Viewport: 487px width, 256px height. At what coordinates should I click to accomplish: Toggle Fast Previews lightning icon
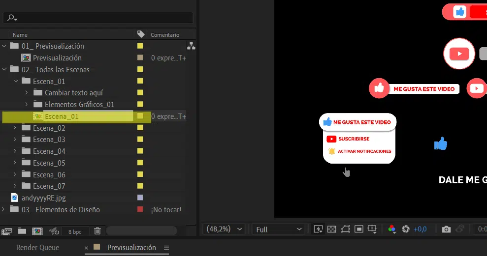319,229
